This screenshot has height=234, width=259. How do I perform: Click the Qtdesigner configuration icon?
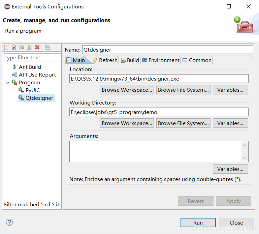[21, 98]
